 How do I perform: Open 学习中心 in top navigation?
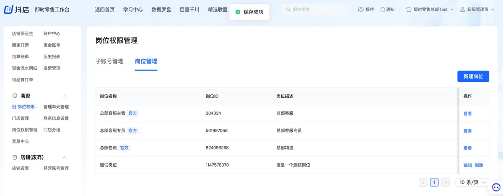[133, 9]
